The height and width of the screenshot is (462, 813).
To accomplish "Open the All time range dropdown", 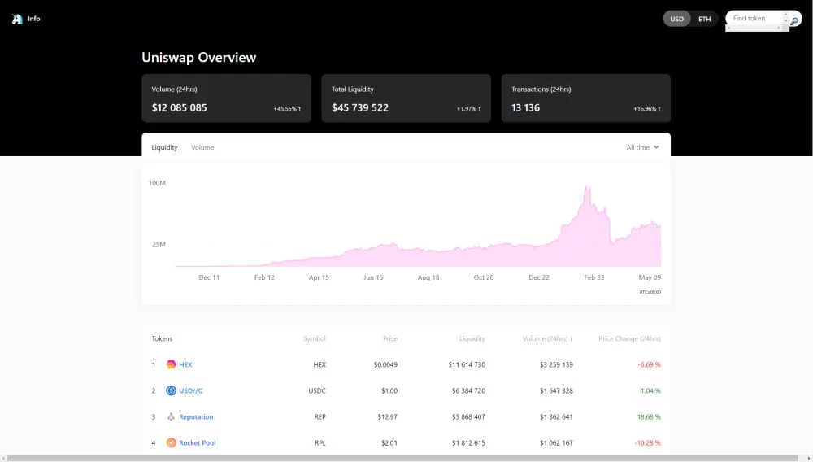I will 642,147.
